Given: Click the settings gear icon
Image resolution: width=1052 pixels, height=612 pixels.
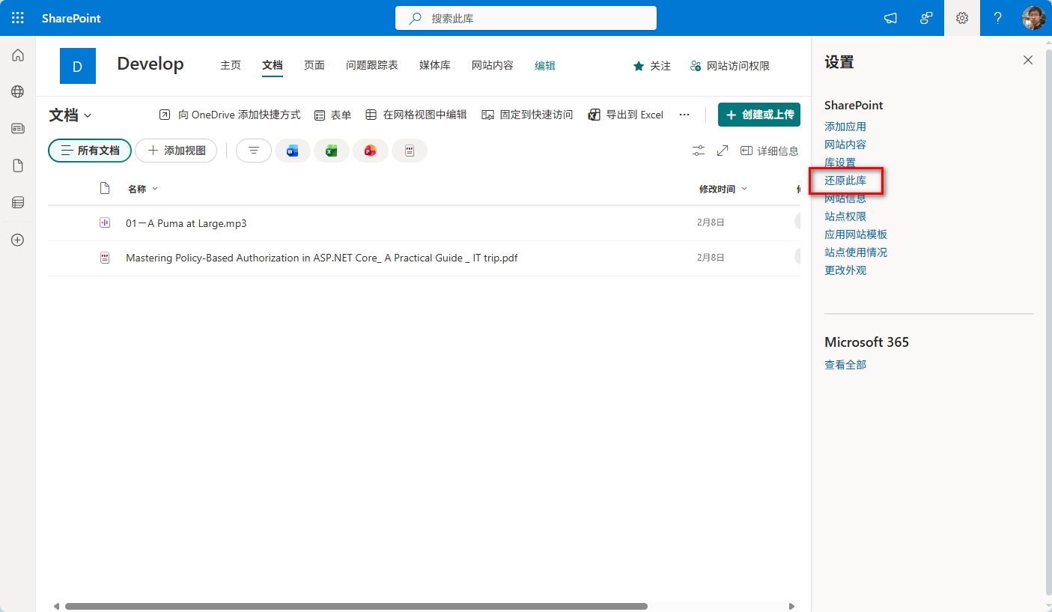Looking at the screenshot, I should click(962, 18).
